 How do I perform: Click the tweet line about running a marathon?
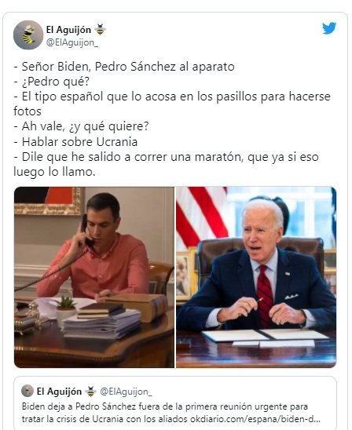166,164
